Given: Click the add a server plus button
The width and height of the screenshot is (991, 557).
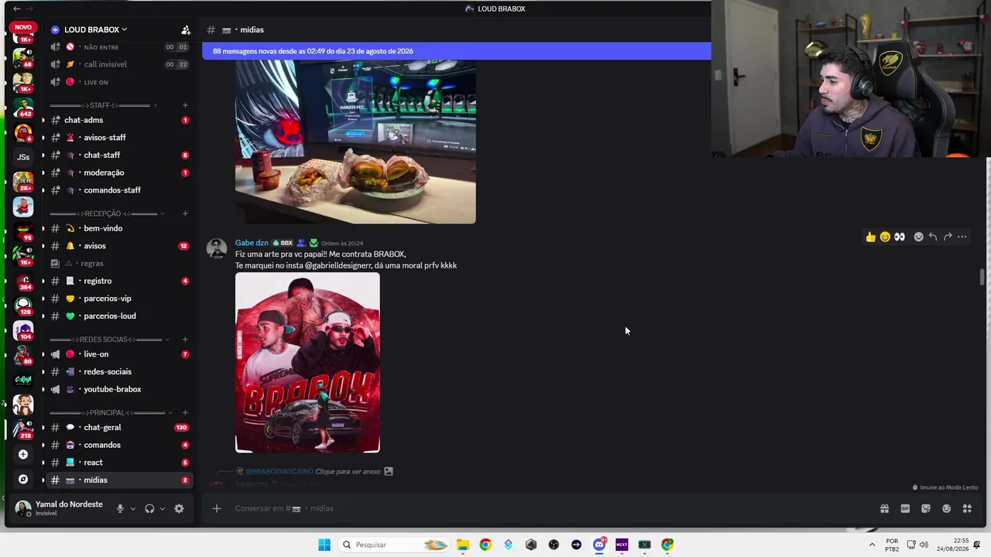Looking at the screenshot, I should coord(23,454).
